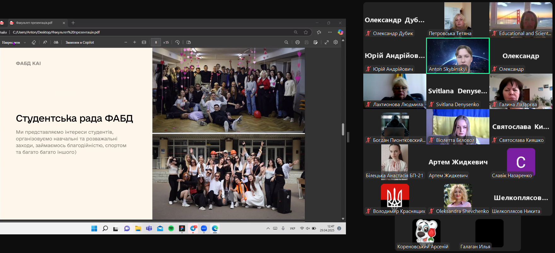Toggle the Eraser tool
Viewport: 555px width, 253px height.
coord(34,42)
